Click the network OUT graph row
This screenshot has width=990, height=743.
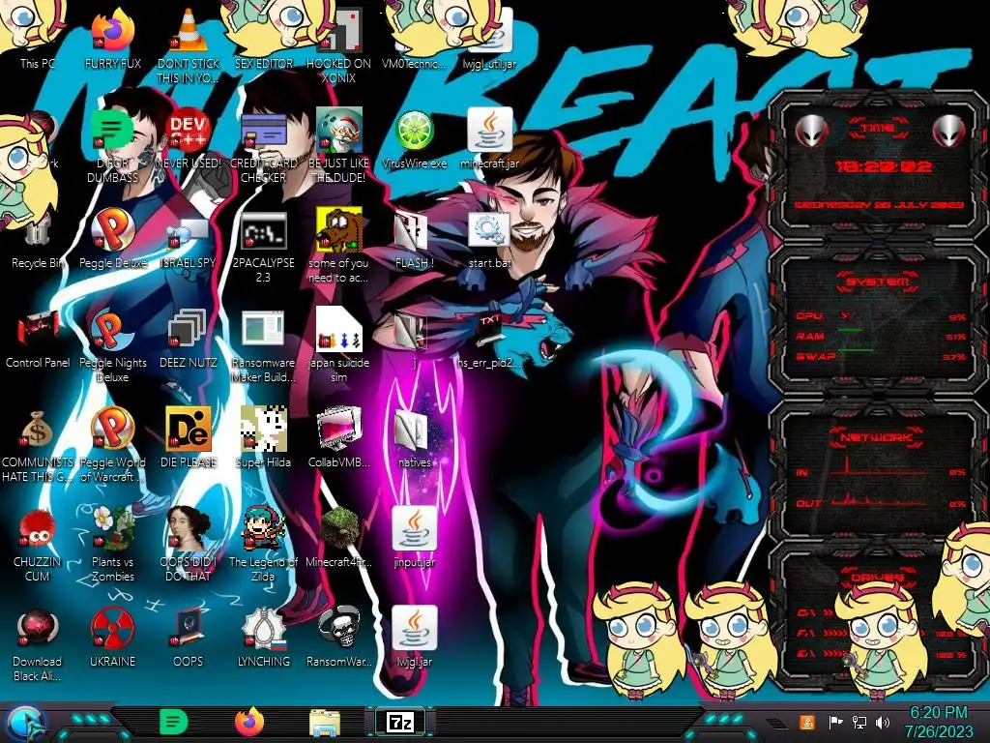[881, 500]
